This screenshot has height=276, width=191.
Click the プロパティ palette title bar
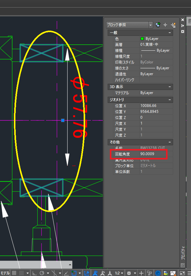183,253
